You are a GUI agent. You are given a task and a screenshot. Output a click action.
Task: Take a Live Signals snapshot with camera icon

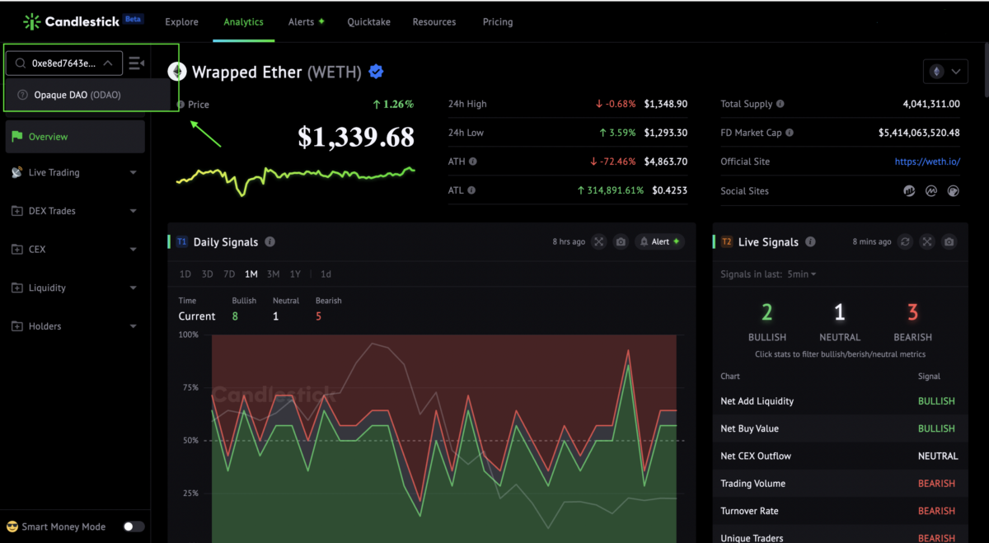(x=949, y=241)
